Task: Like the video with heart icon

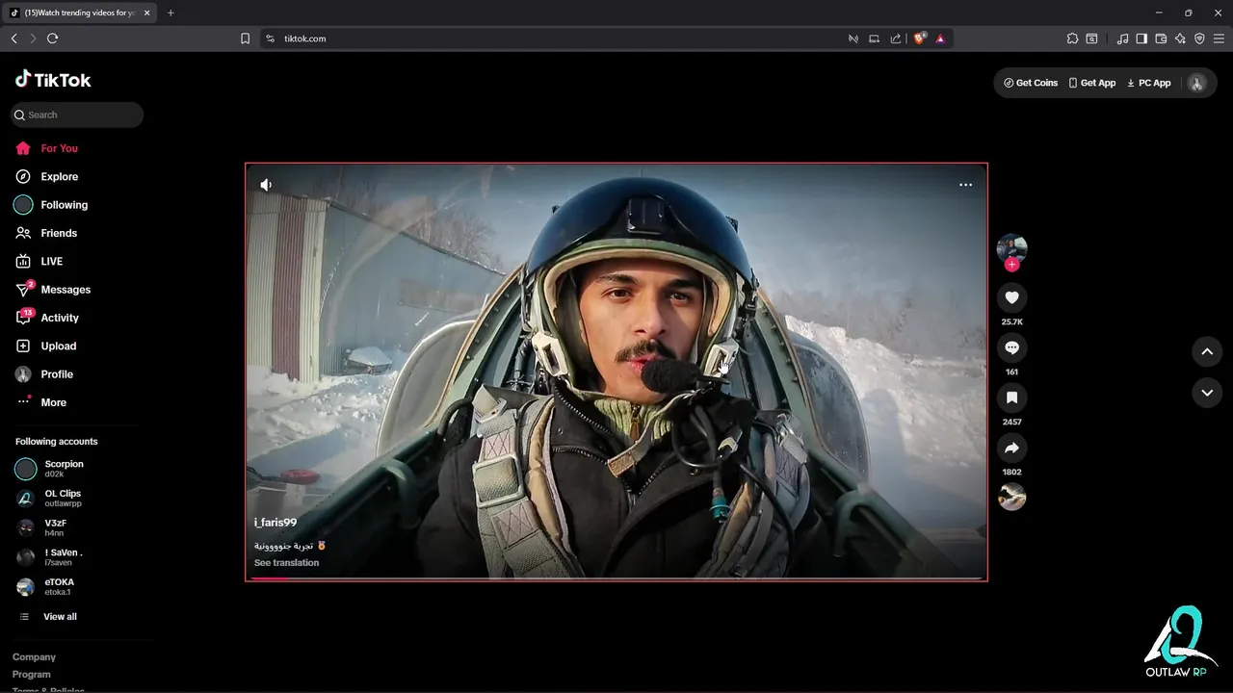Action: point(1011,297)
